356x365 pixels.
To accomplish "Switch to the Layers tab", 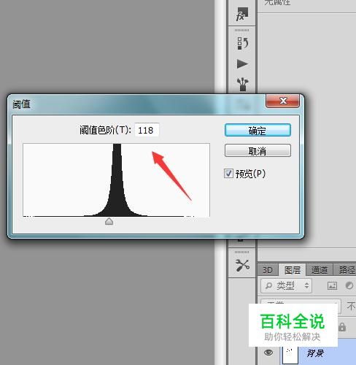I will [x=293, y=270].
